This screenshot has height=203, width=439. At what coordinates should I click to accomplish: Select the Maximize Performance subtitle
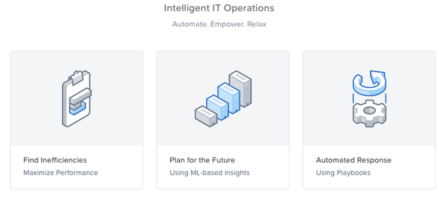click(61, 173)
